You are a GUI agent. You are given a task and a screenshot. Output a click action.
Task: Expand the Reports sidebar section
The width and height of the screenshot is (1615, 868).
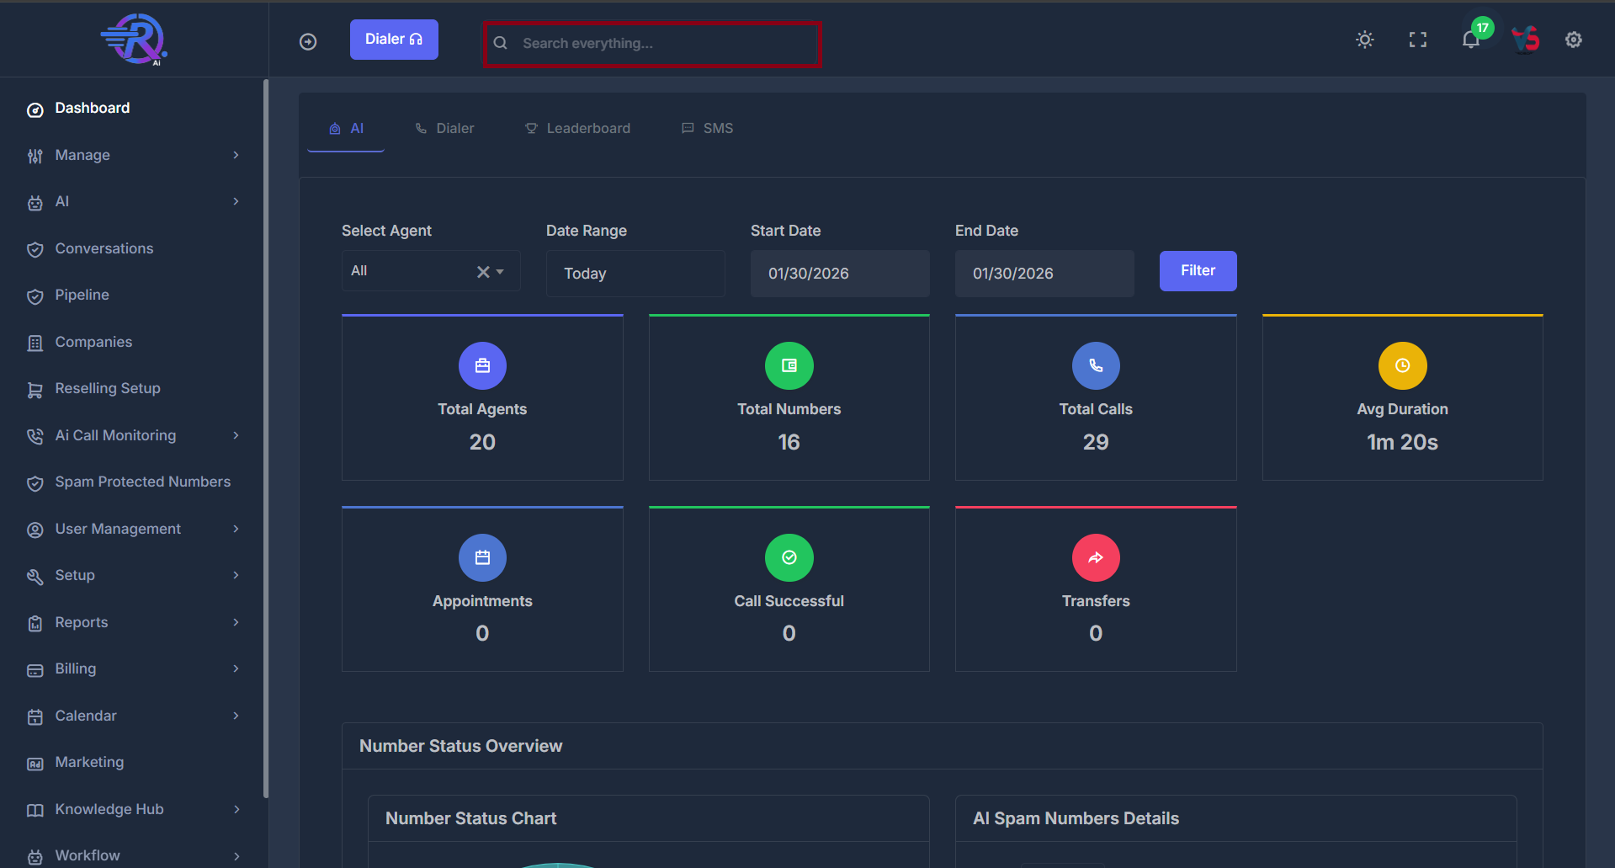[x=80, y=623]
